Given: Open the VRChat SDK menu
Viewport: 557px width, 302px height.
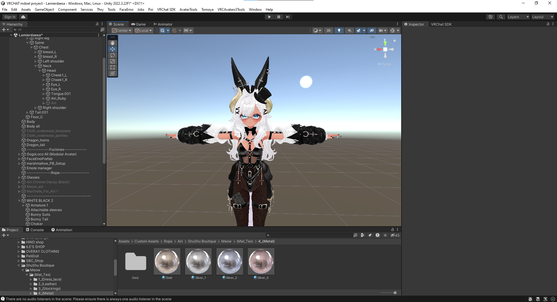Looking at the screenshot, I should click(x=166, y=10).
